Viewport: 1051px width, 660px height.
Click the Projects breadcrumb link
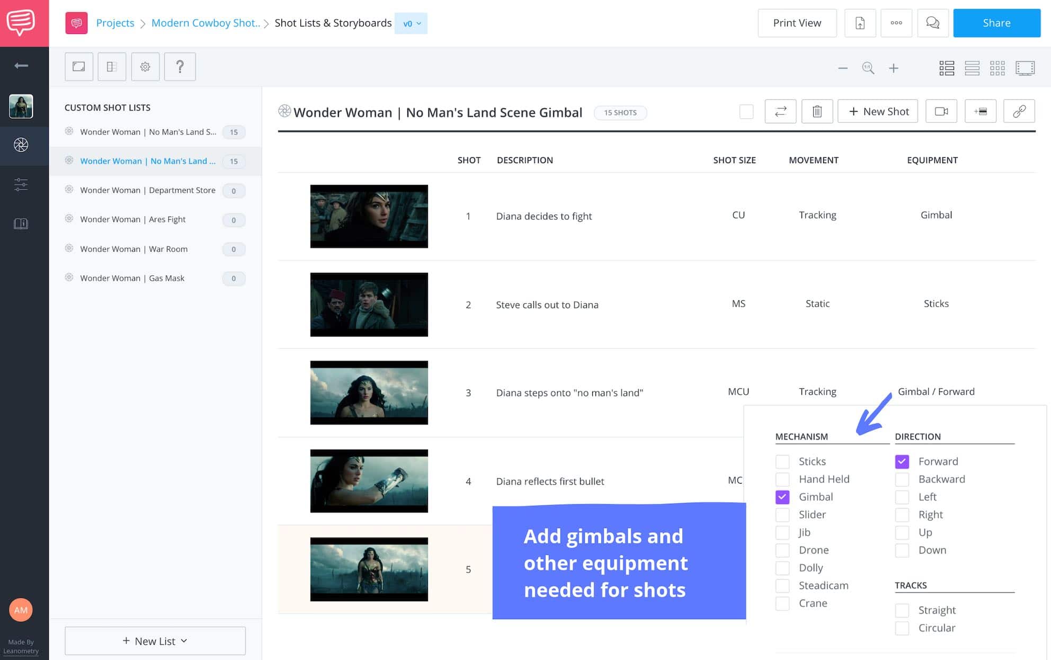(115, 23)
